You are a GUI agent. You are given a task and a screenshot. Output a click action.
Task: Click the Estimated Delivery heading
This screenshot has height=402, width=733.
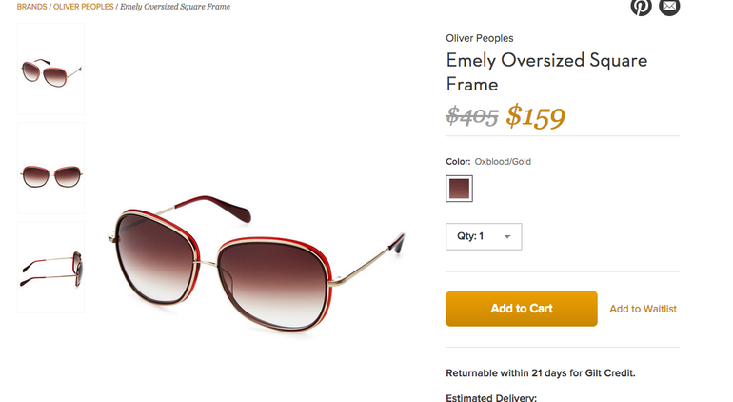[492, 397]
